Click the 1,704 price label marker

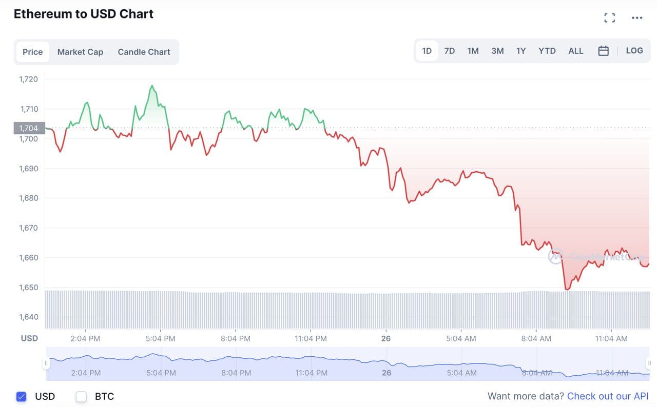pos(29,128)
